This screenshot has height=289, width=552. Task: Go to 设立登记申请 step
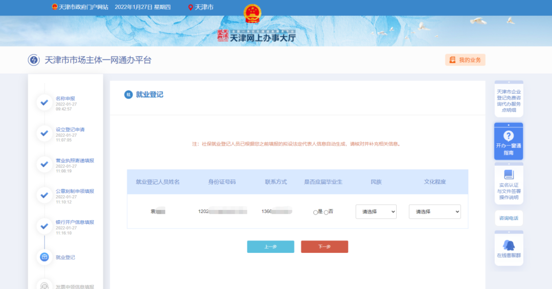[x=70, y=129]
